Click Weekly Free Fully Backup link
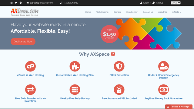The image size is (194, 109). tap(75, 98)
